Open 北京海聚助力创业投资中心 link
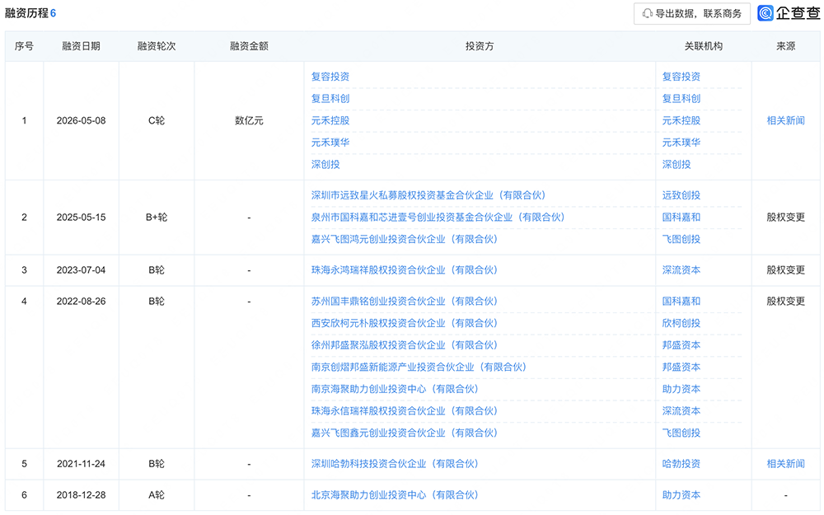The width and height of the screenshot is (824, 515). click(395, 495)
